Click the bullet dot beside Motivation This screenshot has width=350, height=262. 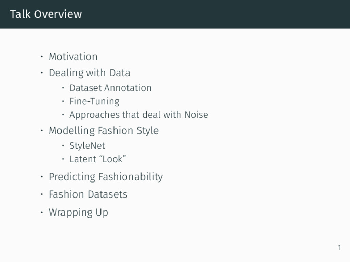coord(42,57)
